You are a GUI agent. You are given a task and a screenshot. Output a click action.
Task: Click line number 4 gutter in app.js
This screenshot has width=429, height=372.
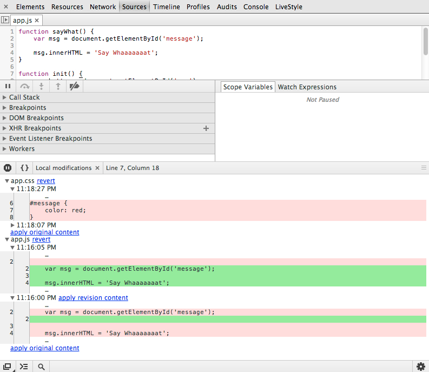pyautogui.click(x=12, y=53)
